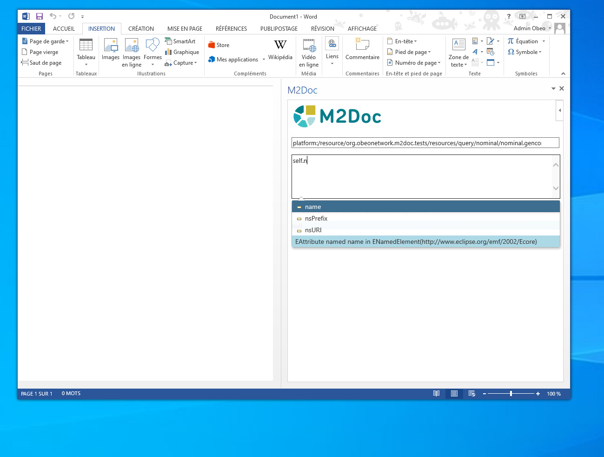Open the Tableau insert dropdown
The width and height of the screenshot is (604, 457).
(86, 52)
